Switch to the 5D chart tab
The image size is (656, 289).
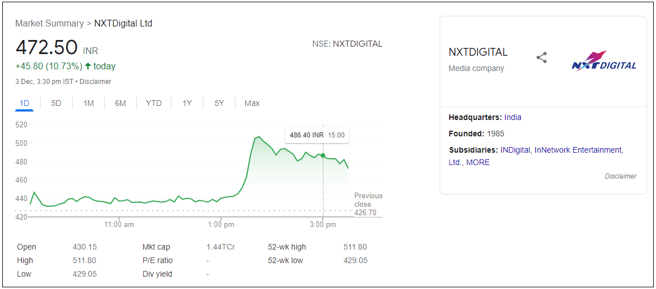(56, 103)
